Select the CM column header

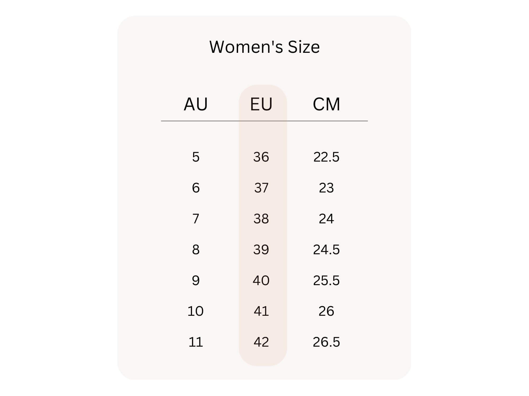tap(326, 104)
